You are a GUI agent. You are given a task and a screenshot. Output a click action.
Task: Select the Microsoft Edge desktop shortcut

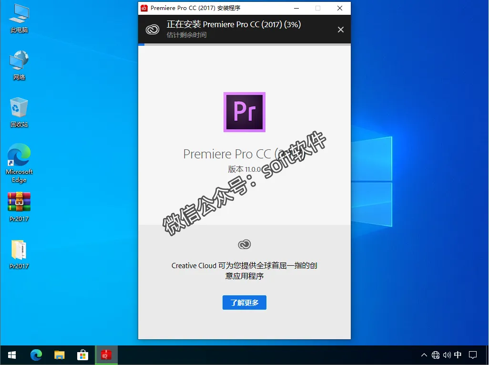[19, 163]
